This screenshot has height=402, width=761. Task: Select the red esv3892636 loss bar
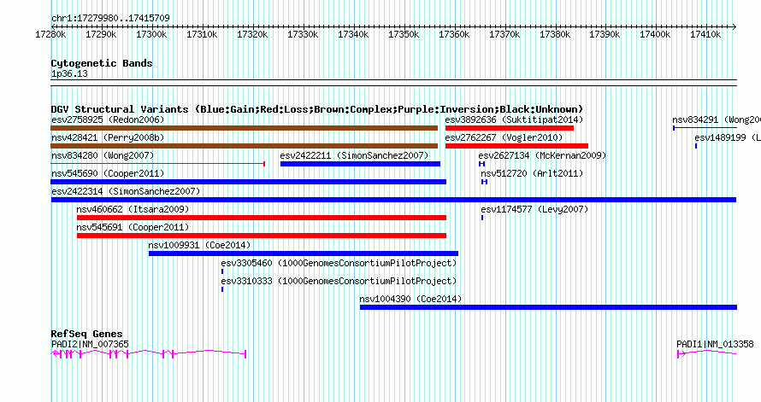[x=510, y=128]
